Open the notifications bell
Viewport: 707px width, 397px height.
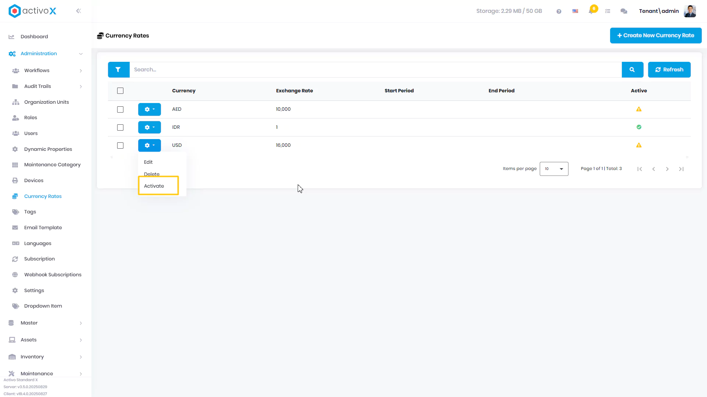click(x=591, y=11)
